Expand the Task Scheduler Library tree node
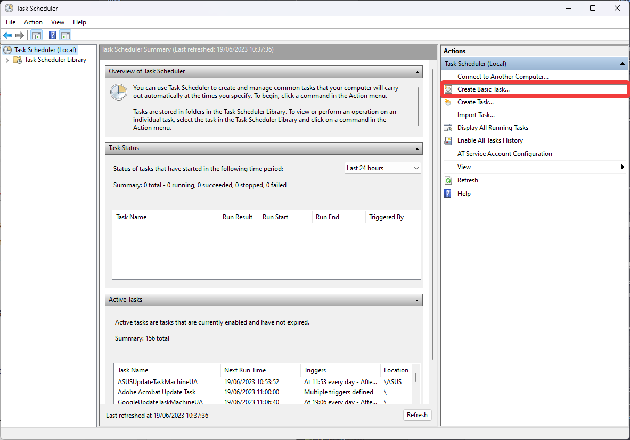630x440 pixels. coord(7,60)
